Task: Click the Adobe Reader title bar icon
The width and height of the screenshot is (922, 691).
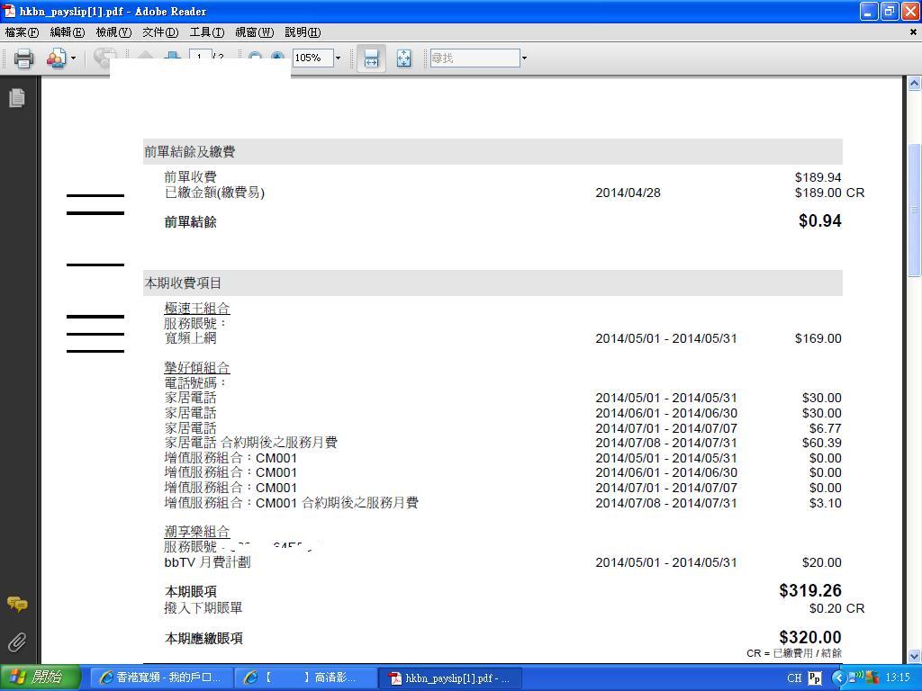Action: pyautogui.click(x=10, y=11)
